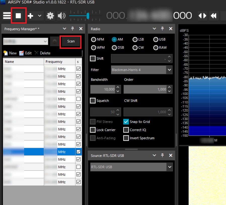This screenshot has height=205, width=226.
Task: Select NFM demodulation mode
Action: point(94,39)
